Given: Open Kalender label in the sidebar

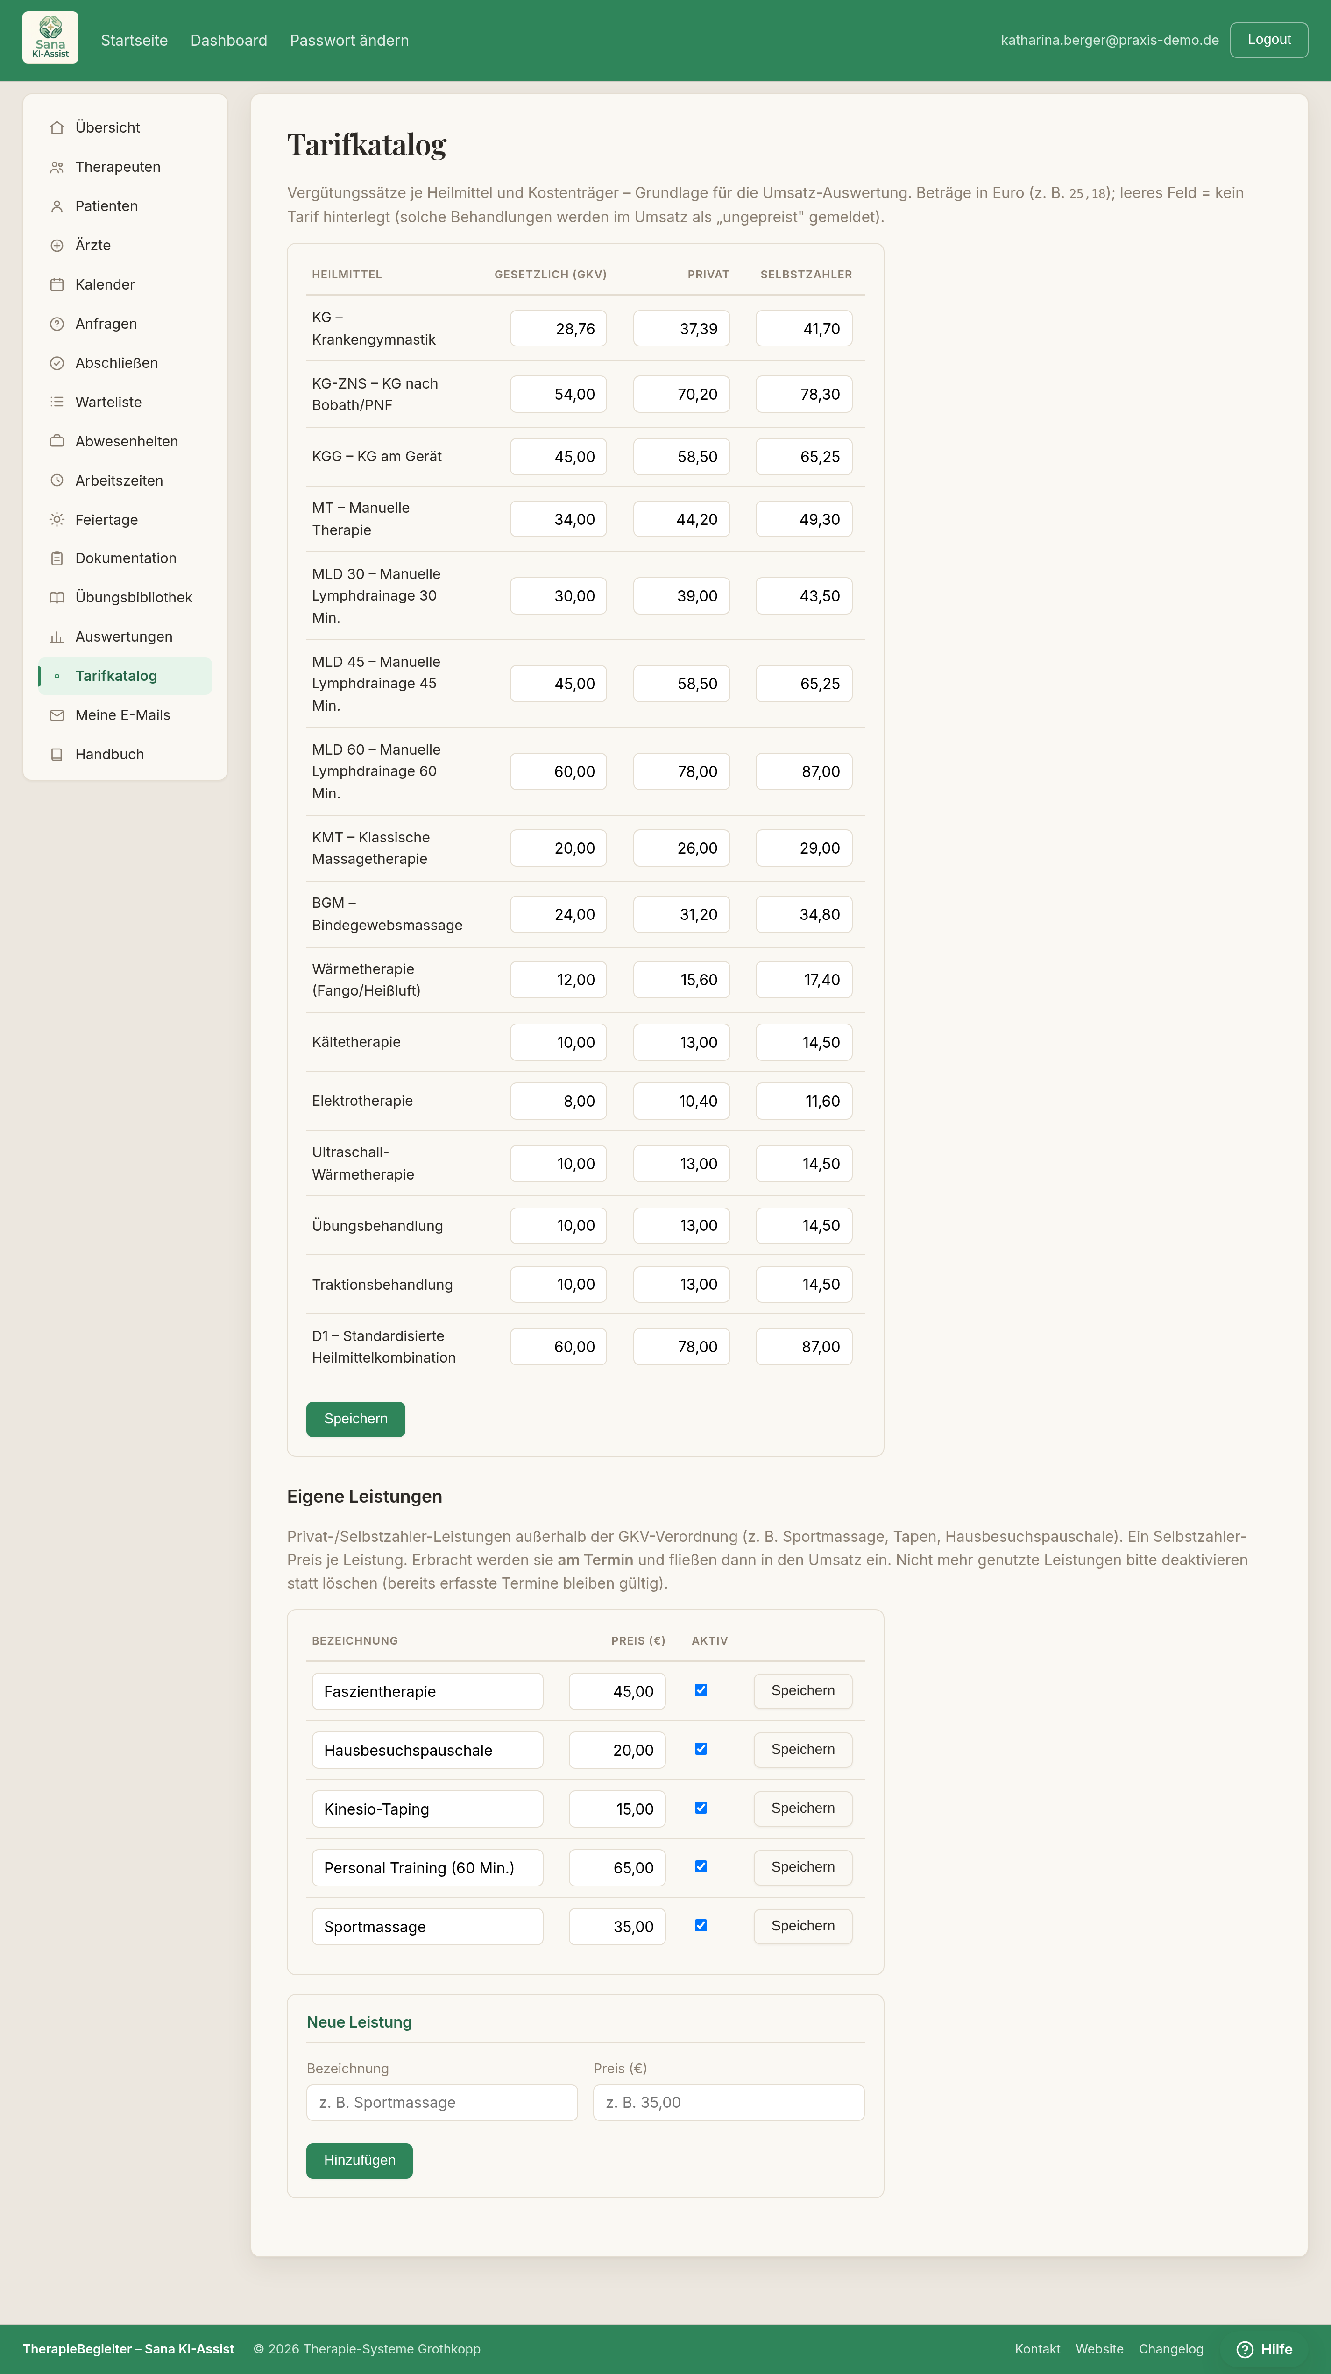Looking at the screenshot, I should 105,285.
